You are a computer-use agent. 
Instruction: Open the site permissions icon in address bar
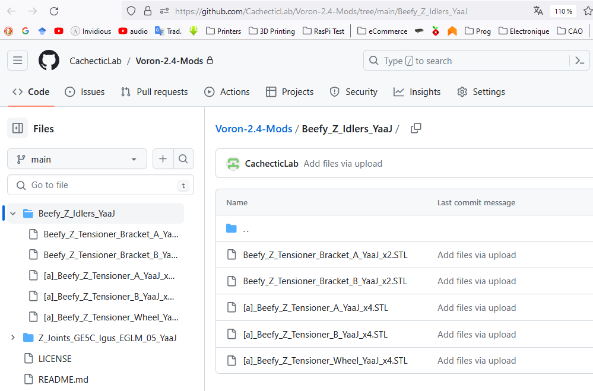[x=164, y=11]
